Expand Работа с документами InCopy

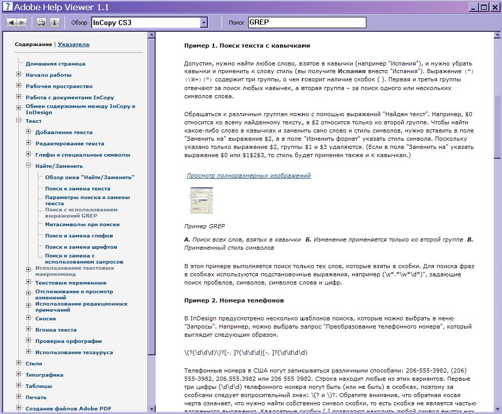[x=18, y=97]
